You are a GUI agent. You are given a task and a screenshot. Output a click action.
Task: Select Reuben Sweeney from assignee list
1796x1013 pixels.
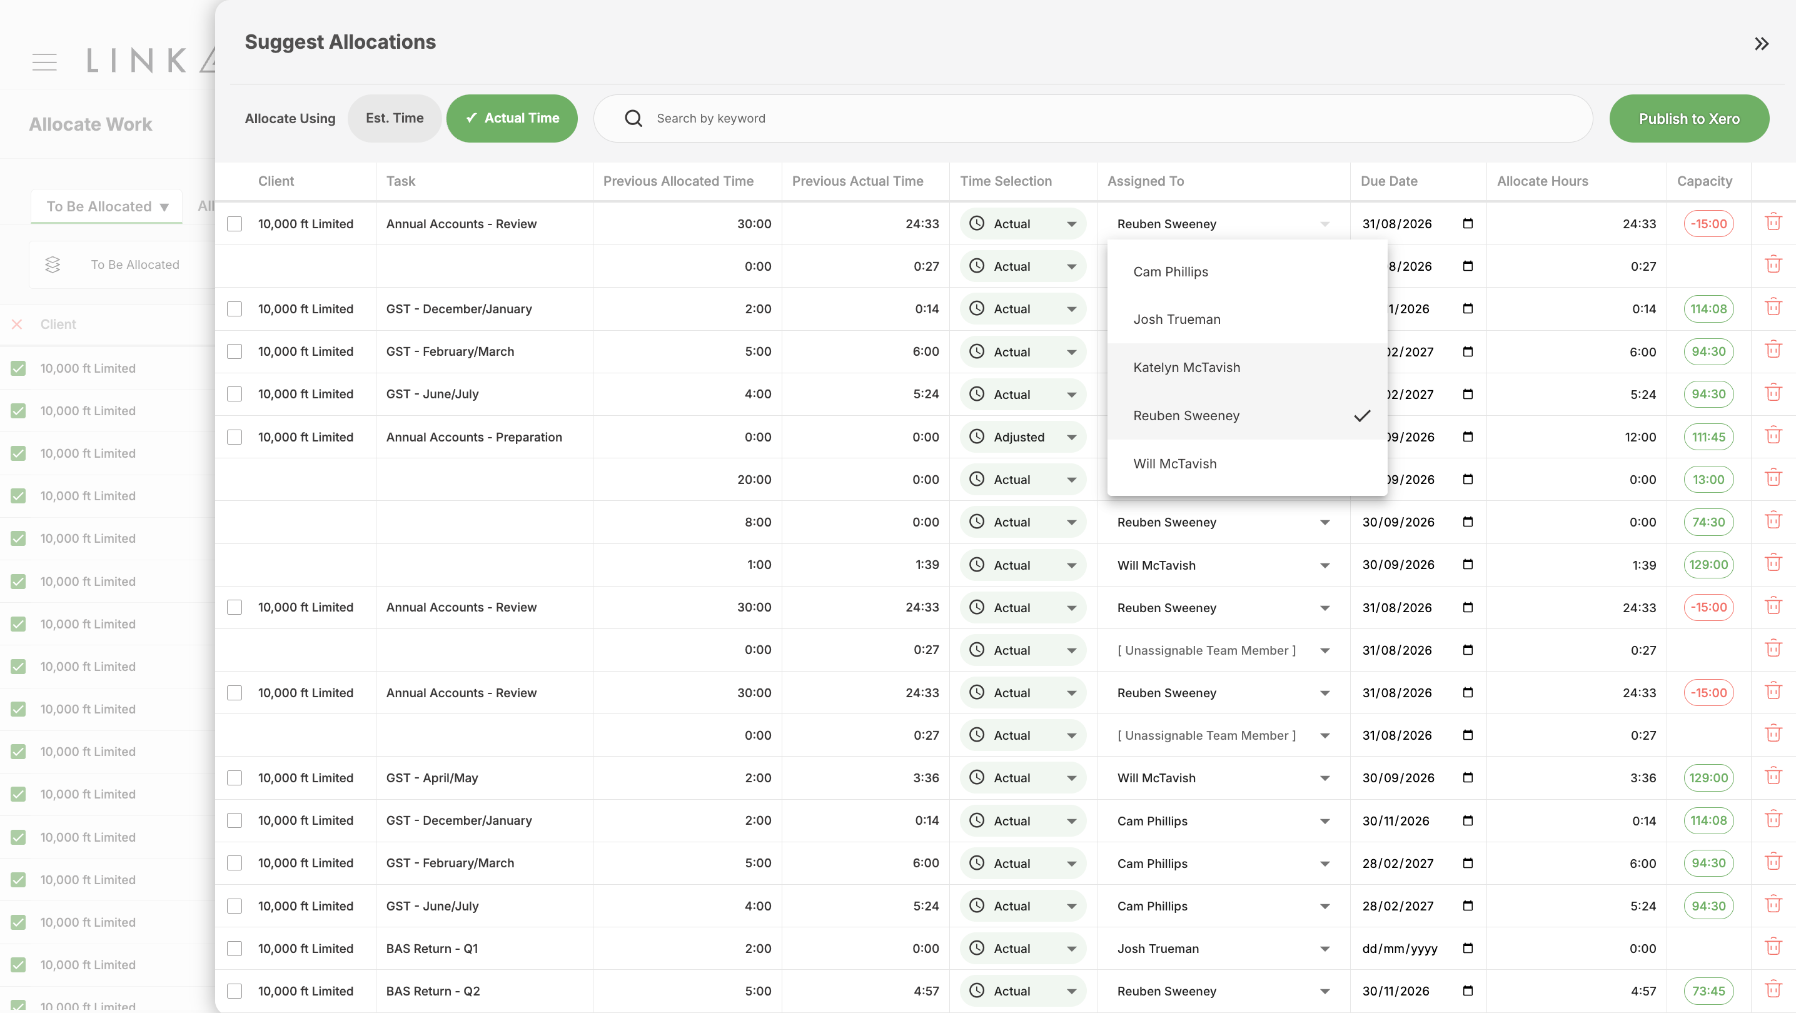pos(1246,416)
